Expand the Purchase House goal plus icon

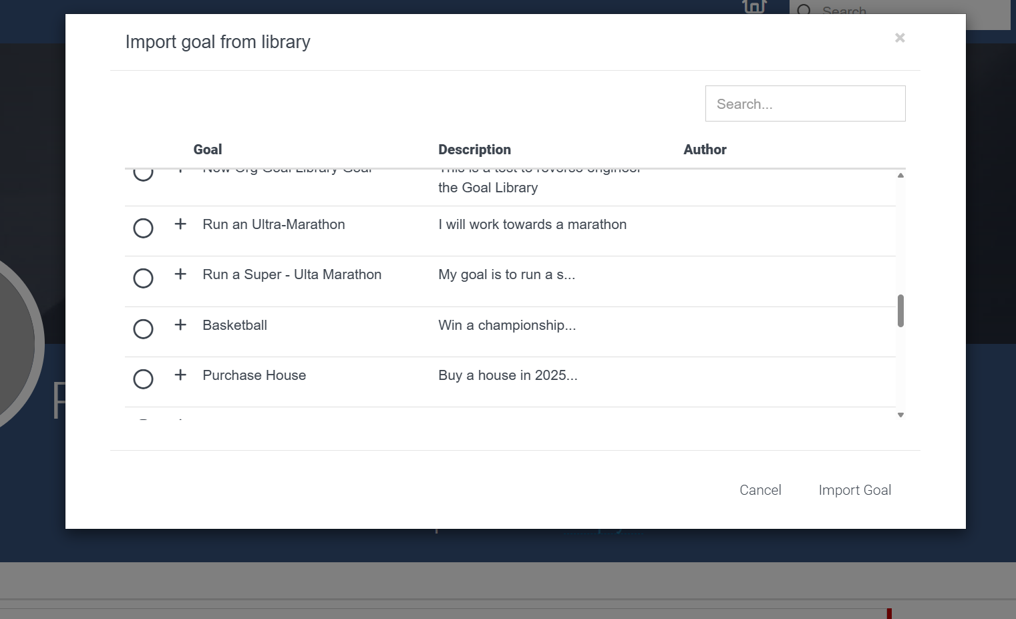tap(180, 375)
